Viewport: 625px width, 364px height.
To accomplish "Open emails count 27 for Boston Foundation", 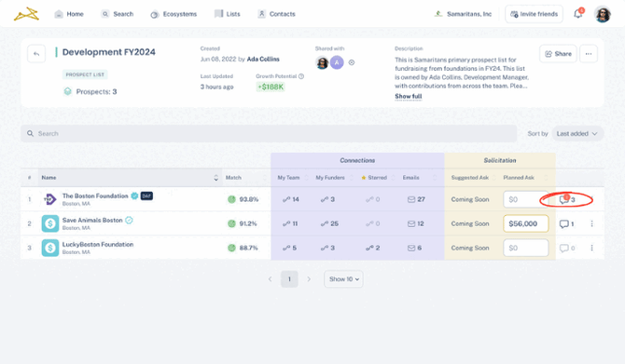I will coord(416,199).
